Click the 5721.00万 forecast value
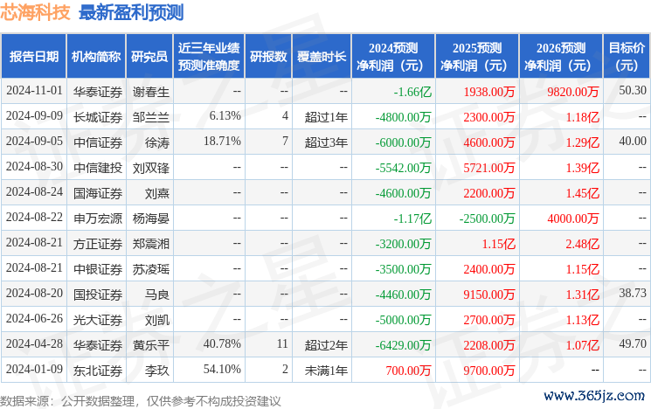 pos(489,168)
